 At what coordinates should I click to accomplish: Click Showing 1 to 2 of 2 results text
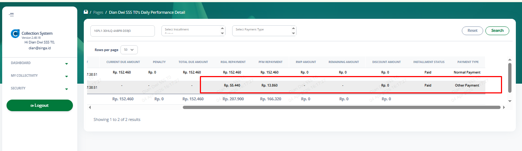pyautogui.click(x=117, y=119)
